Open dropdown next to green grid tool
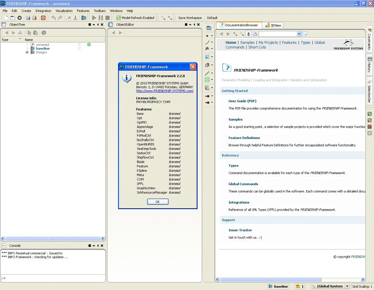The width and height of the screenshot is (374, 290). (212, 79)
